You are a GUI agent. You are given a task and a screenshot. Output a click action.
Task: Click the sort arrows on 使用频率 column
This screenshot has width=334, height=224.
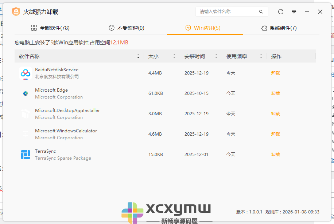(x=261, y=56)
